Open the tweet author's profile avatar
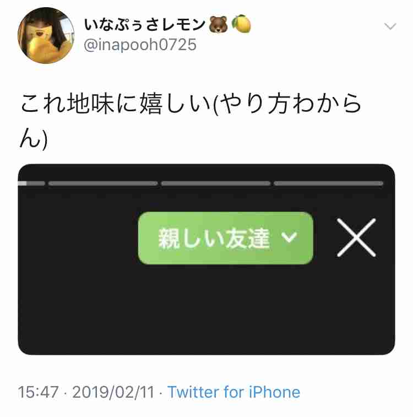 point(46,35)
